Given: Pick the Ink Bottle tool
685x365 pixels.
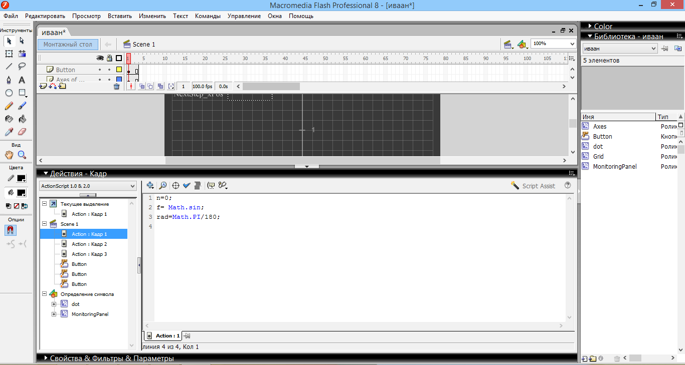Looking at the screenshot, I should tap(9, 119).
